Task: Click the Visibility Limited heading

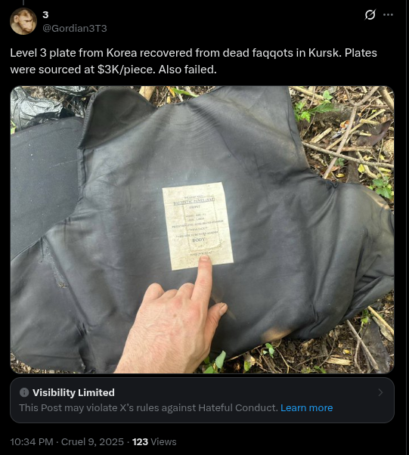Action: tap(73, 392)
